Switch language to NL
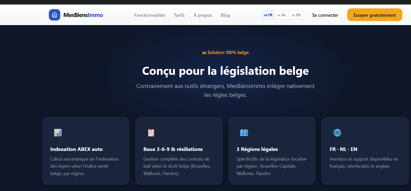This screenshot has width=411, height=191. 282,15
